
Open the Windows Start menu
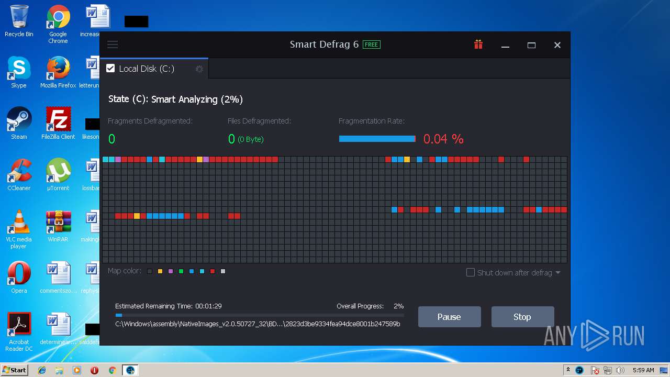(x=15, y=370)
